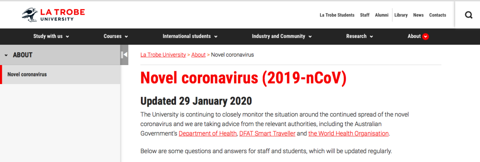Expand the Study with us menu
Image resolution: width=480 pixels, height=162 pixels.
point(51,36)
